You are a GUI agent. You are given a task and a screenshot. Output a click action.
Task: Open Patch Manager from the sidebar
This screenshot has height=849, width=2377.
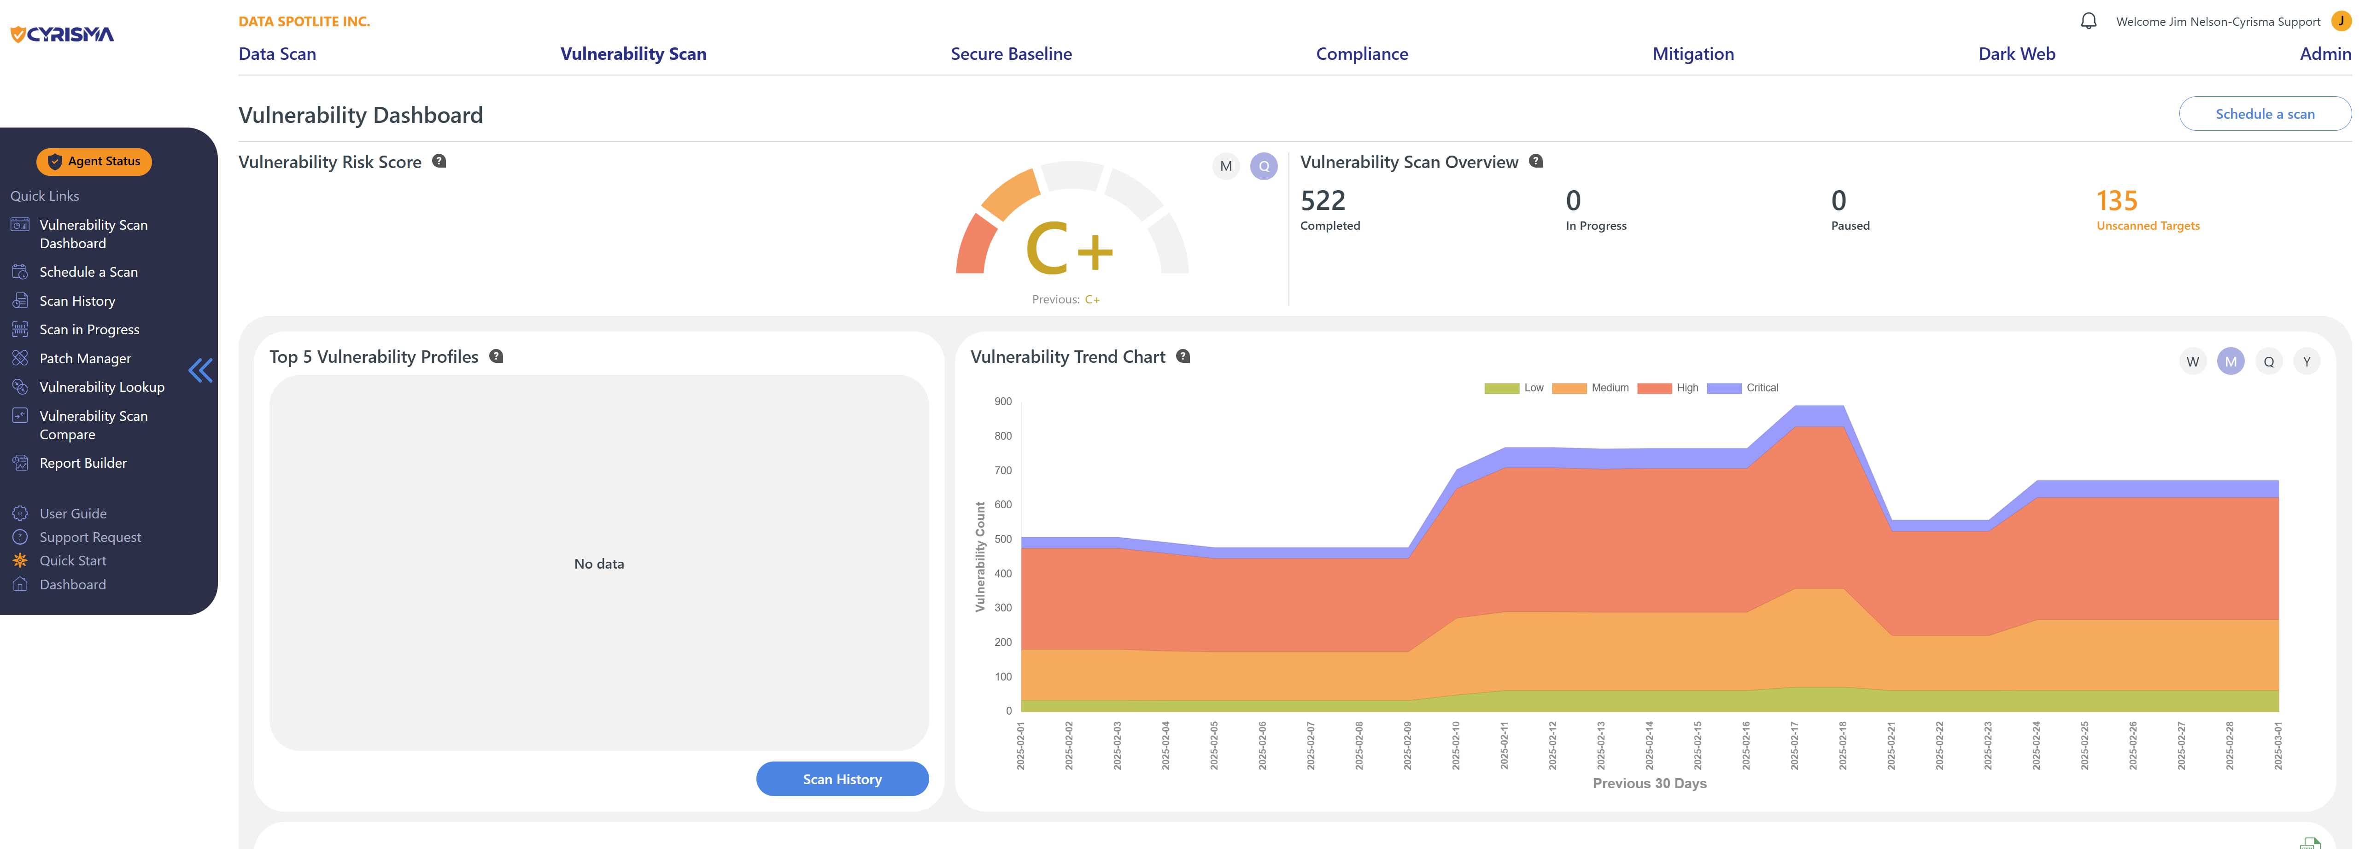pyautogui.click(x=85, y=359)
